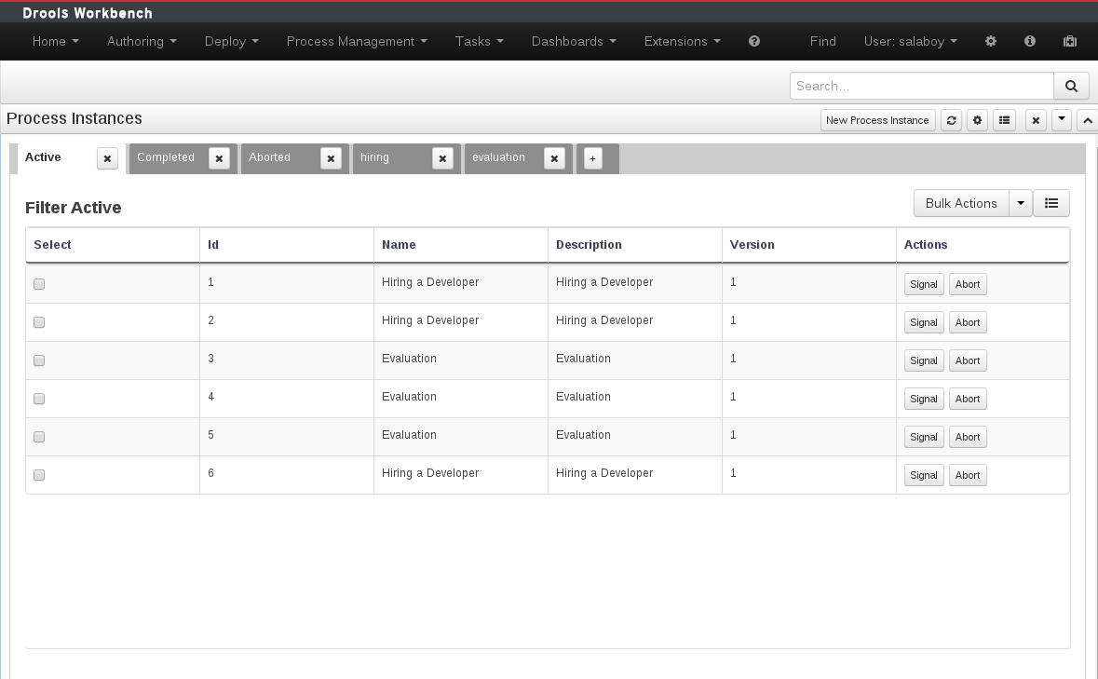Sort by the Name column header
Screen dimensions: 1098x679
click(x=461, y=245)
